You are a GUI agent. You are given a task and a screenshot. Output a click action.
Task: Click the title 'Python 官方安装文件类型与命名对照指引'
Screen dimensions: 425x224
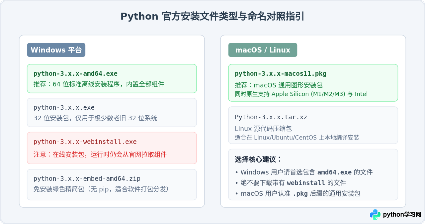tap(212, 16)
